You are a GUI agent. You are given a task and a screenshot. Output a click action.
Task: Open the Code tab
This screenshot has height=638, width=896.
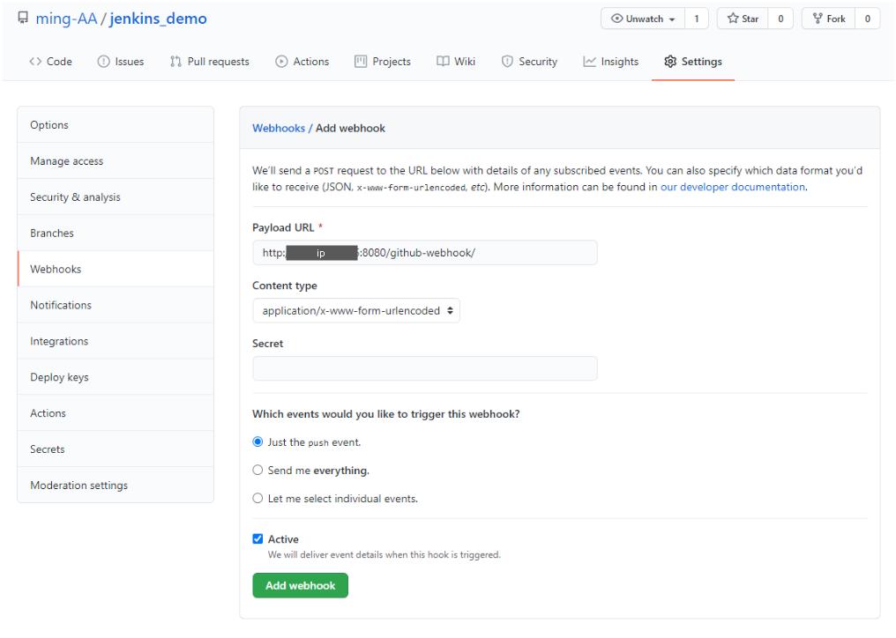[59, 61]
